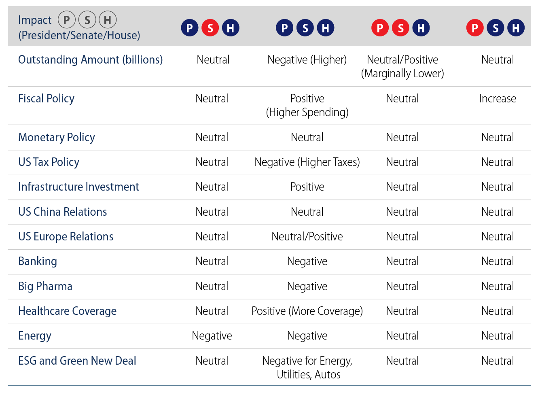The image size is (540, 395).
Task: Select the 'Fiscal Policy' row label
Action: tap(47, 99)
